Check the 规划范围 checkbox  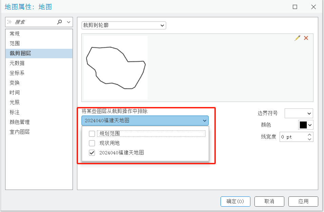92,134
